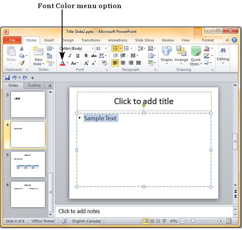Image resolution: width=242 pixels, height=230 pixels.
Task: Click the numbered list button
Action: 126,49
